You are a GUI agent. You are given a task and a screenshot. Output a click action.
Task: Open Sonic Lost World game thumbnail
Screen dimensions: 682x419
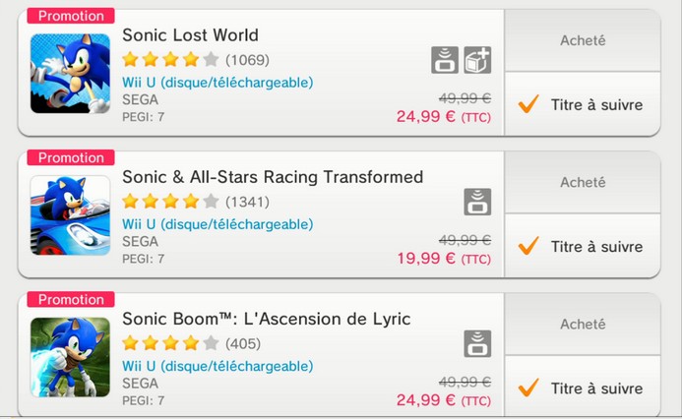pos(70,74)
